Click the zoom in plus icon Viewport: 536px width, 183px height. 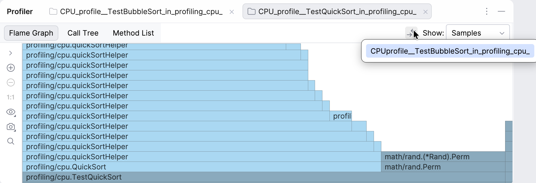[x=11, y=68]
